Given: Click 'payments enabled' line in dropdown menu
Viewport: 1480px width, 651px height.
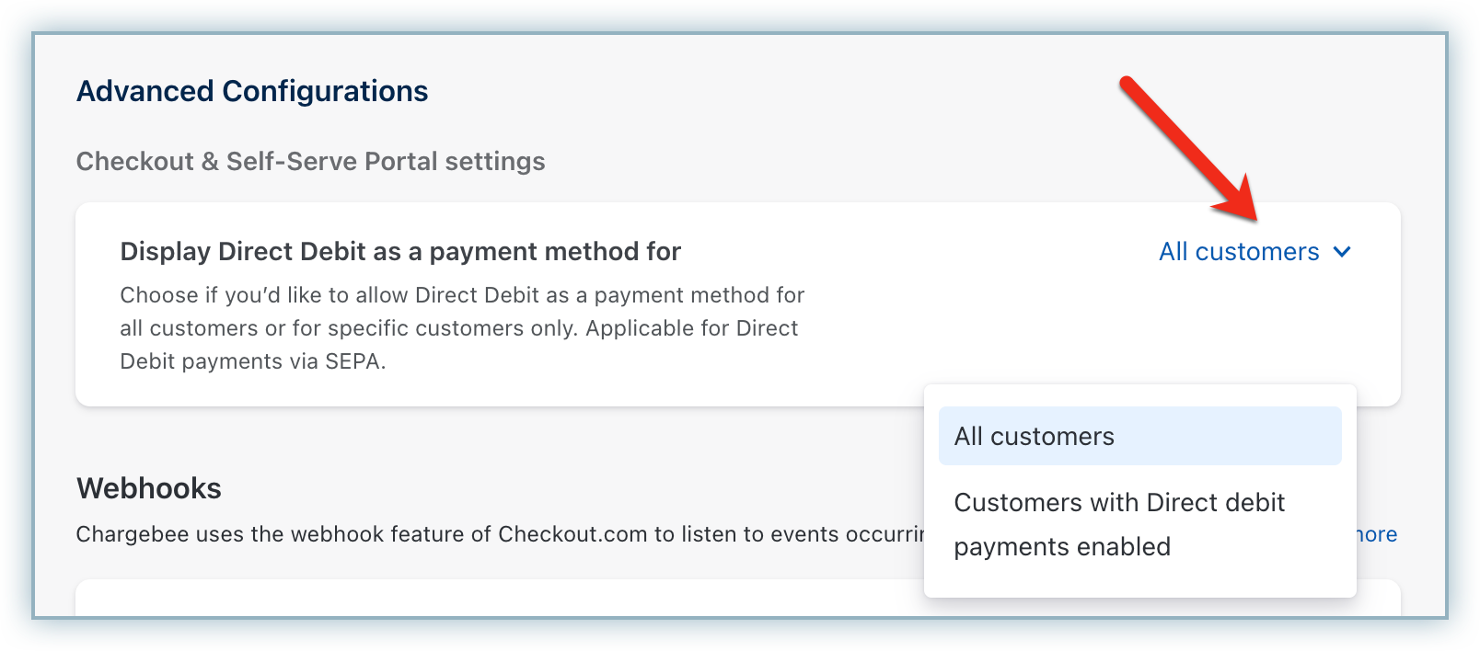Looking at the screenshot, I should click(x=1062, y=547).
